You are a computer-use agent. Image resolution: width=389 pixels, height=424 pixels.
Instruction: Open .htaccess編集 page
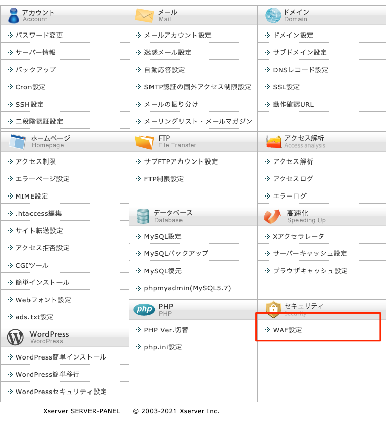coord(39,213)
